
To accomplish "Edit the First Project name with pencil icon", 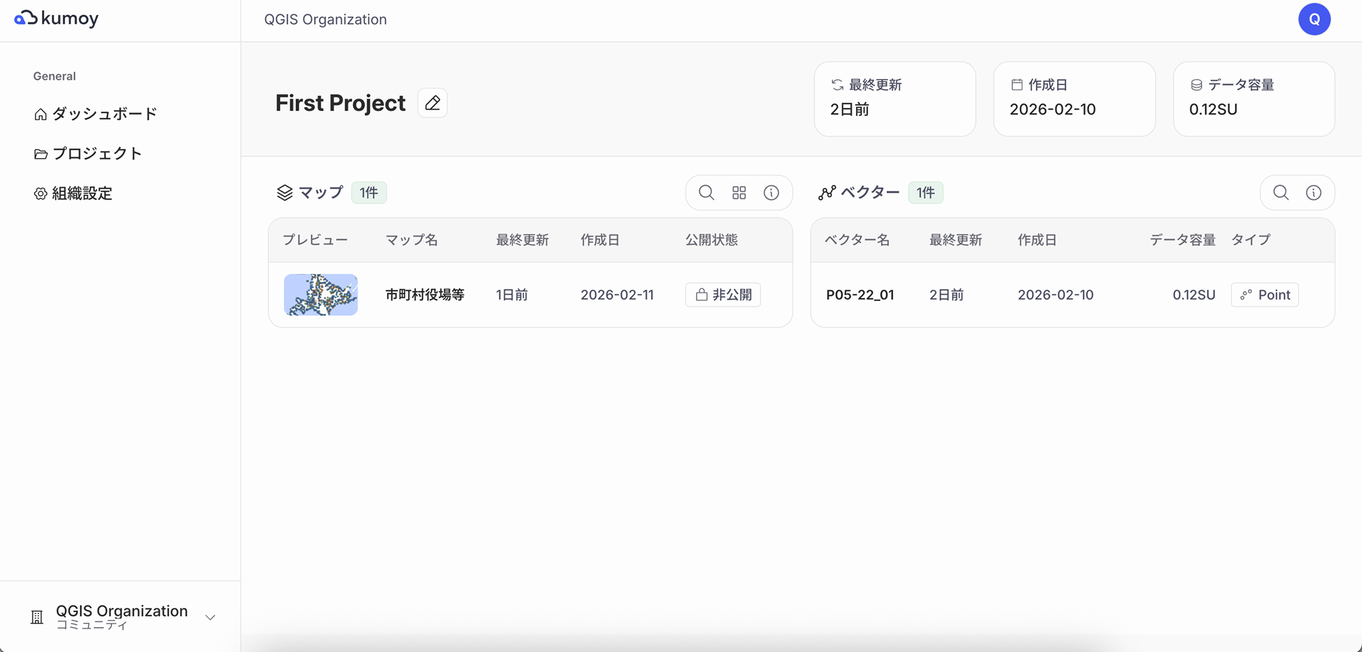I will tap(432, 103).
